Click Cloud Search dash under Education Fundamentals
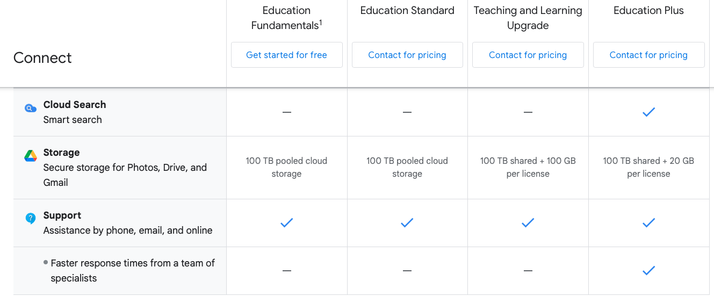 click(286, 112)
